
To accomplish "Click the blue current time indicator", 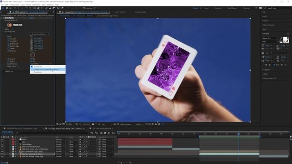I will tap(238, 134).
